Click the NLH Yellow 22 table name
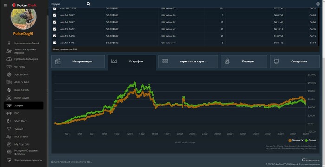 click(x=168, y=8)
